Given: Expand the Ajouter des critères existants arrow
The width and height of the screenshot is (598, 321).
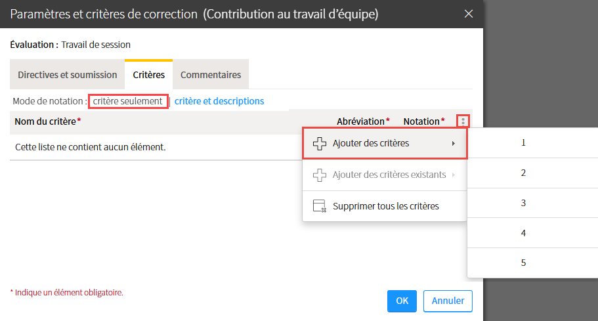Looking at the screenshot, I should [x=454, y=175].
